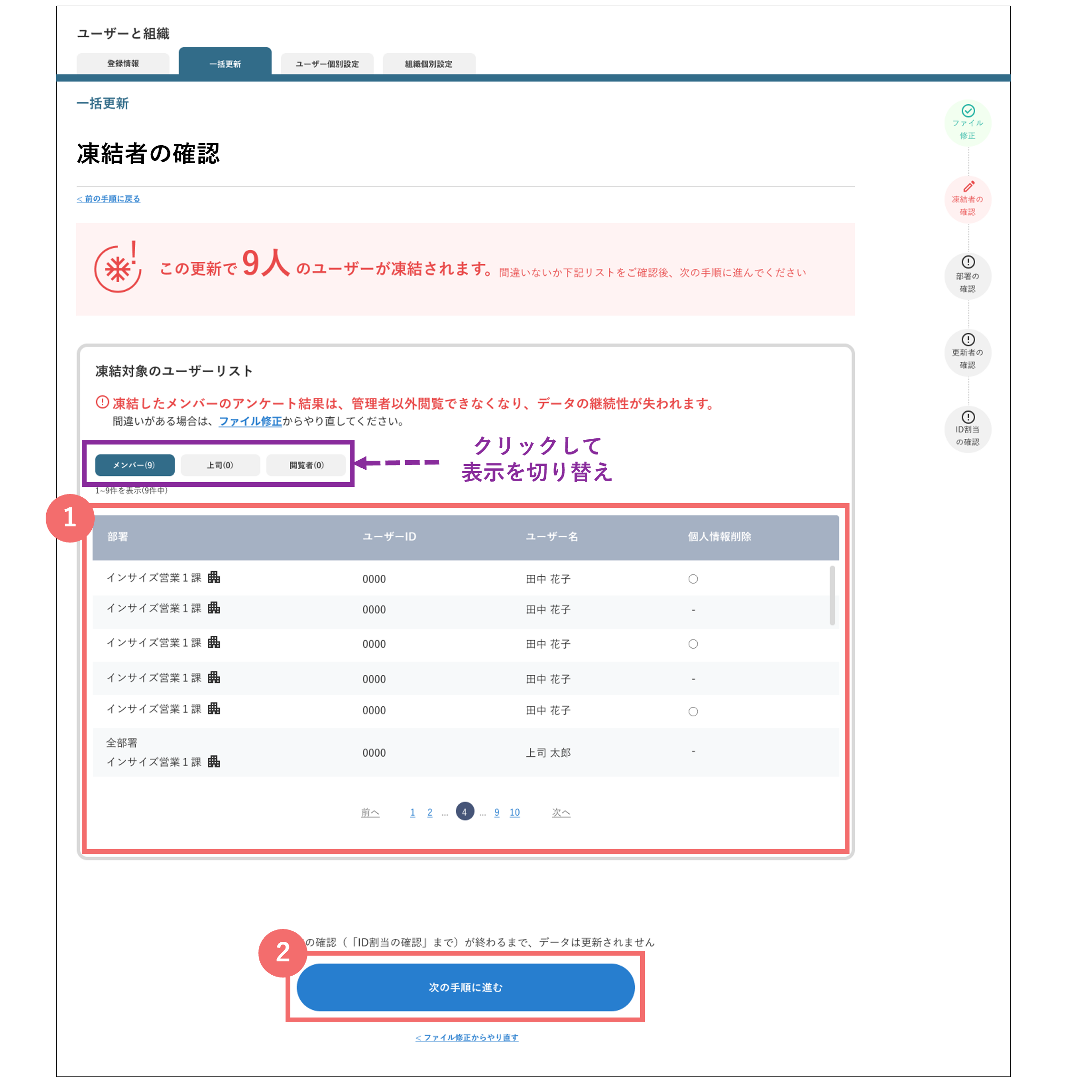Click the current page 4 indicator
This screenshot has height=1077, width=1067.
pyautogui.click(x=465, y=811)
